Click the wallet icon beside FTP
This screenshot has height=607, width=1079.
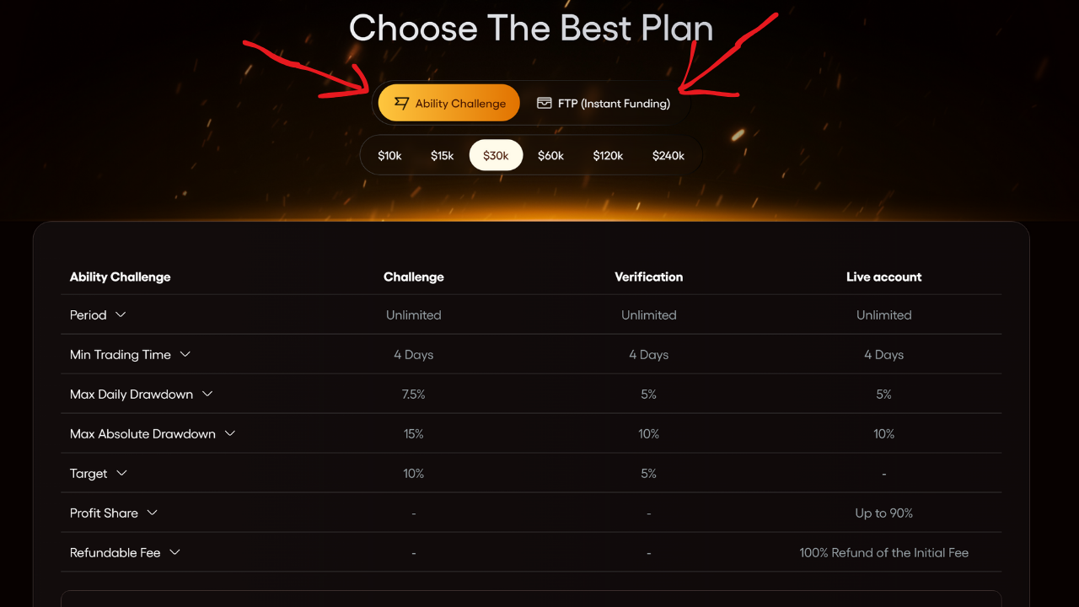pos(545,103)
